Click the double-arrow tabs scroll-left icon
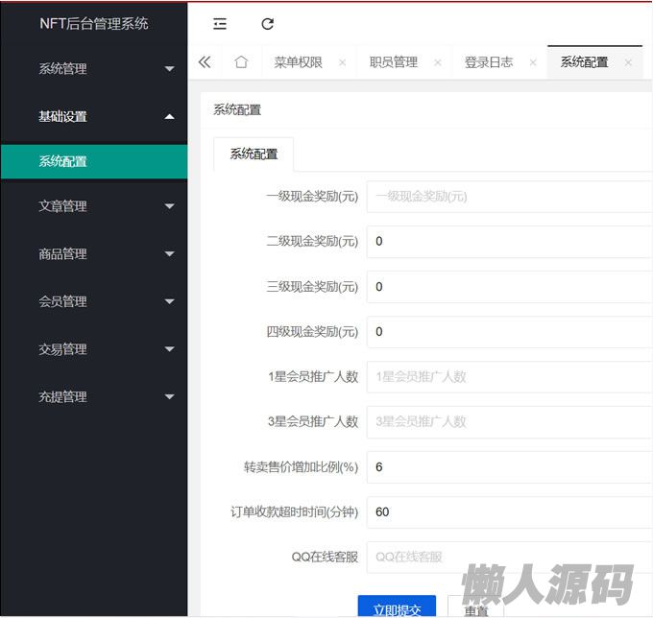 [205, 62]
